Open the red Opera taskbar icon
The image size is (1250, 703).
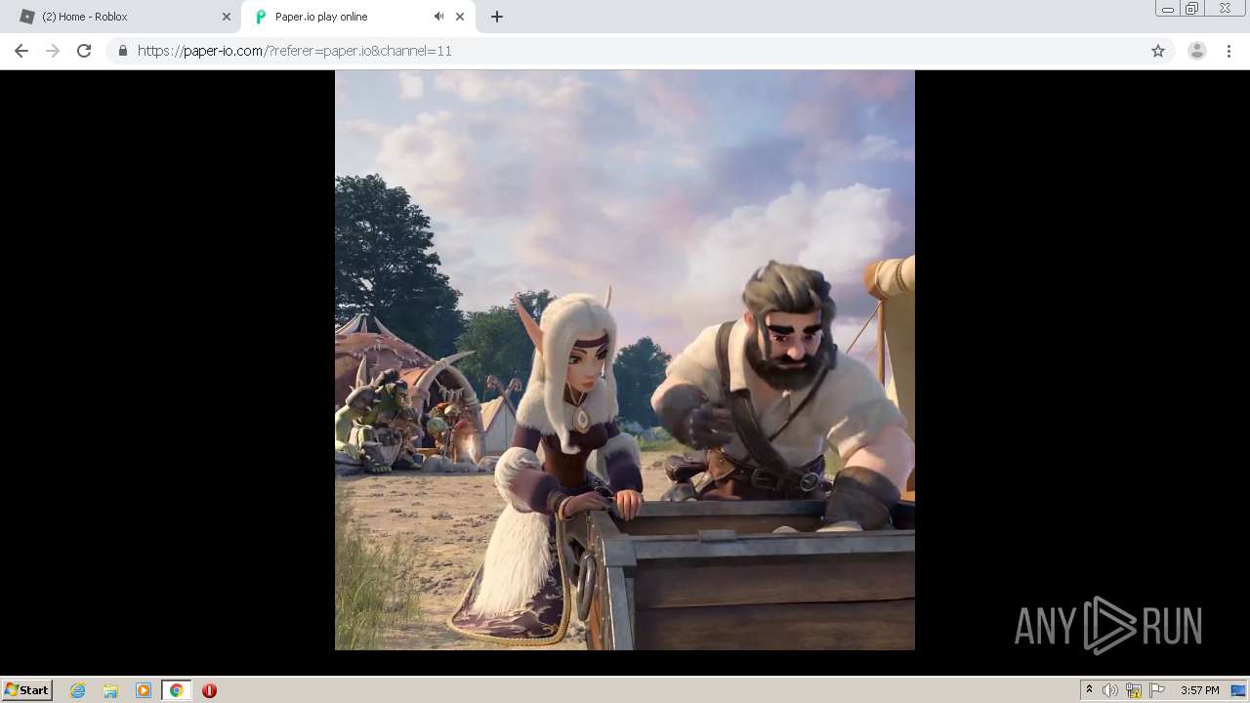pos(209,690)
